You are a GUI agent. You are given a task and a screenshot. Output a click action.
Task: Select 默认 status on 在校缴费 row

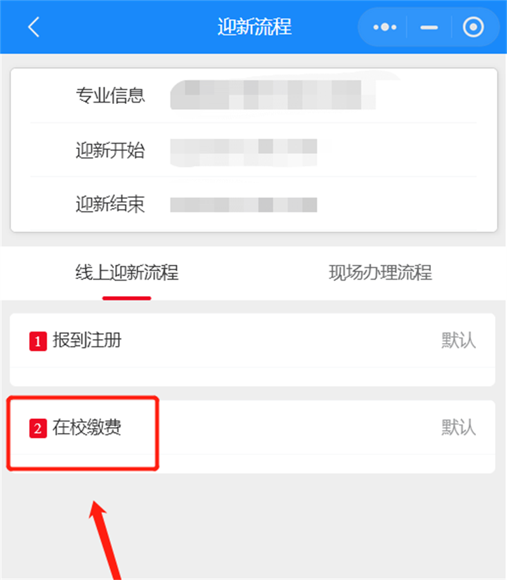(x=459, y=428)
